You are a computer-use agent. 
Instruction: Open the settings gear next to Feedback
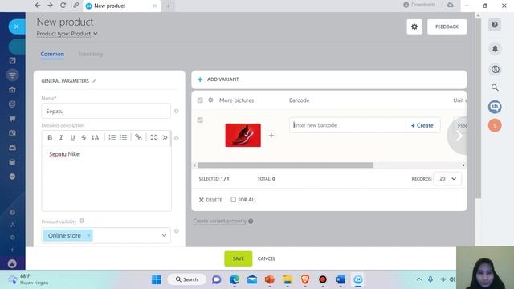pos(414,26)
